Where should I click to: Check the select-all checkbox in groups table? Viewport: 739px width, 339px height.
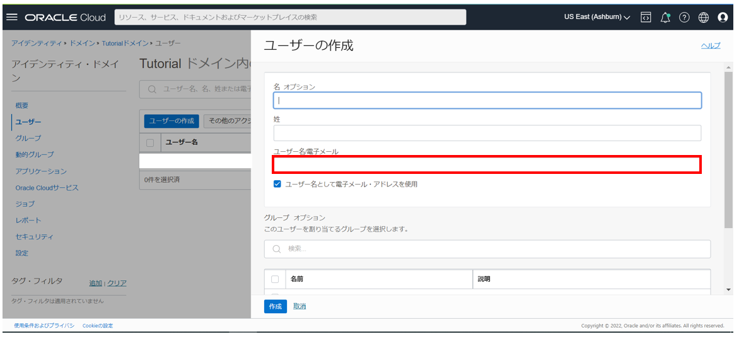click(275, 279)
